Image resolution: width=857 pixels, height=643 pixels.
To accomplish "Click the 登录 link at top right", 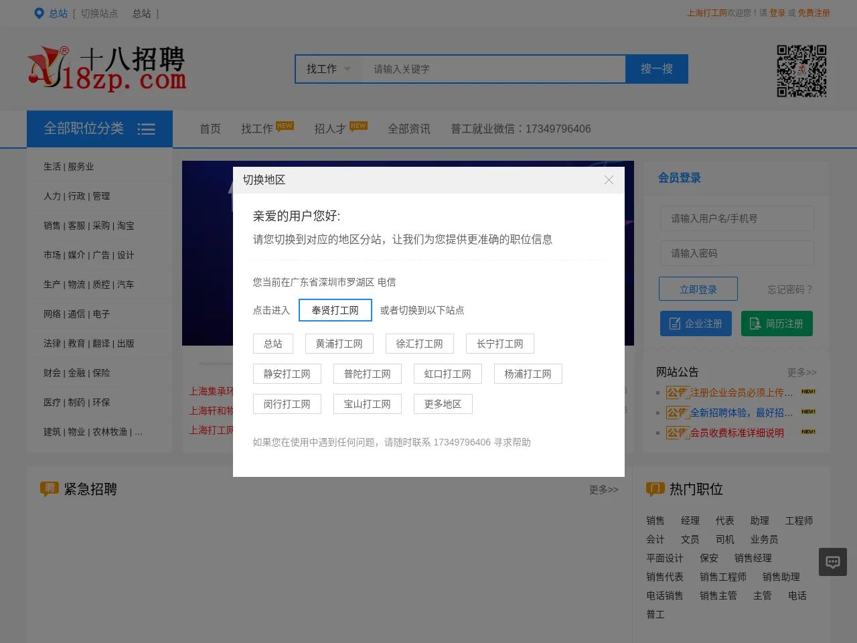I will point(777,13).
